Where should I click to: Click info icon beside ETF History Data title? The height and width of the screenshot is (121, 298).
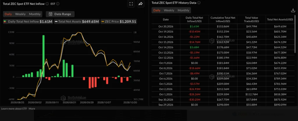click(x=199, y=3)
